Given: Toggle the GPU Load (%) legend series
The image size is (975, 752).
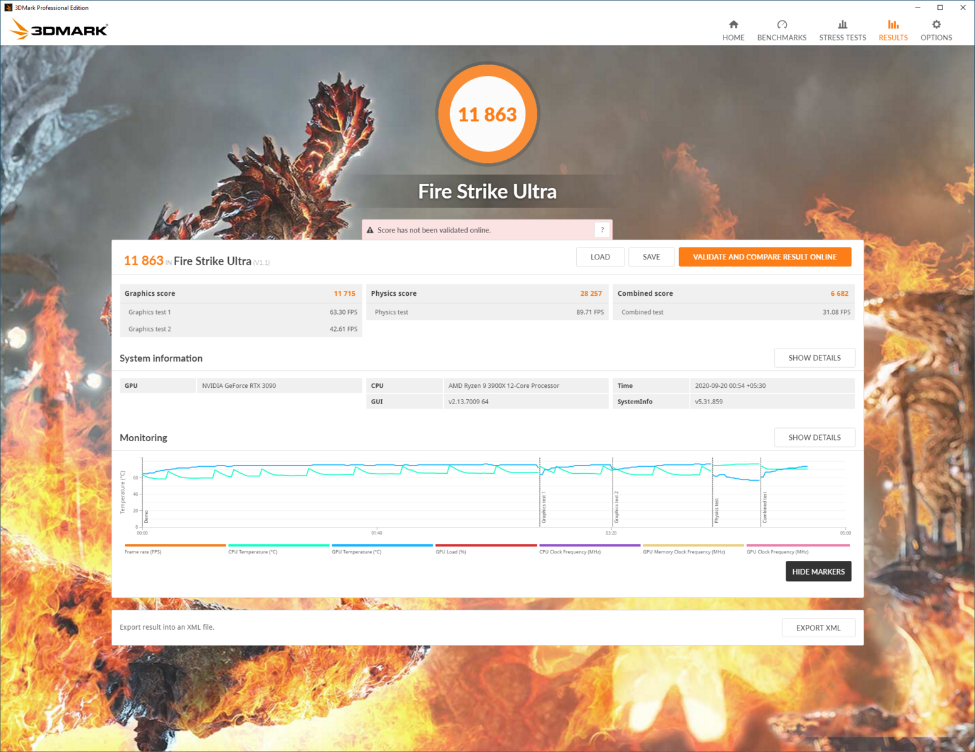Looking at the screenshot, I should (x=486, y=549).
